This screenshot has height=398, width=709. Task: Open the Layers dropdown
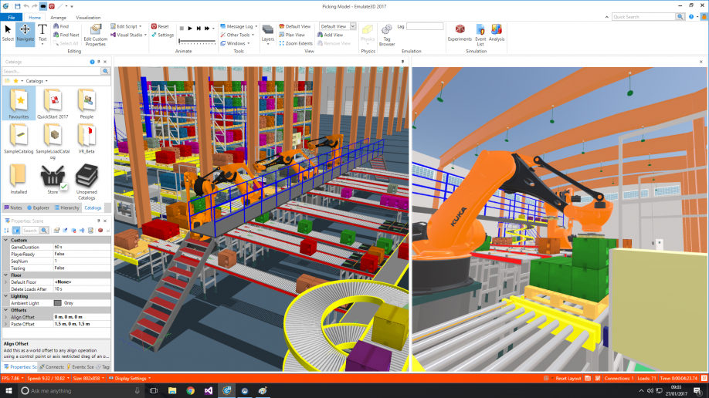point(268,35)
